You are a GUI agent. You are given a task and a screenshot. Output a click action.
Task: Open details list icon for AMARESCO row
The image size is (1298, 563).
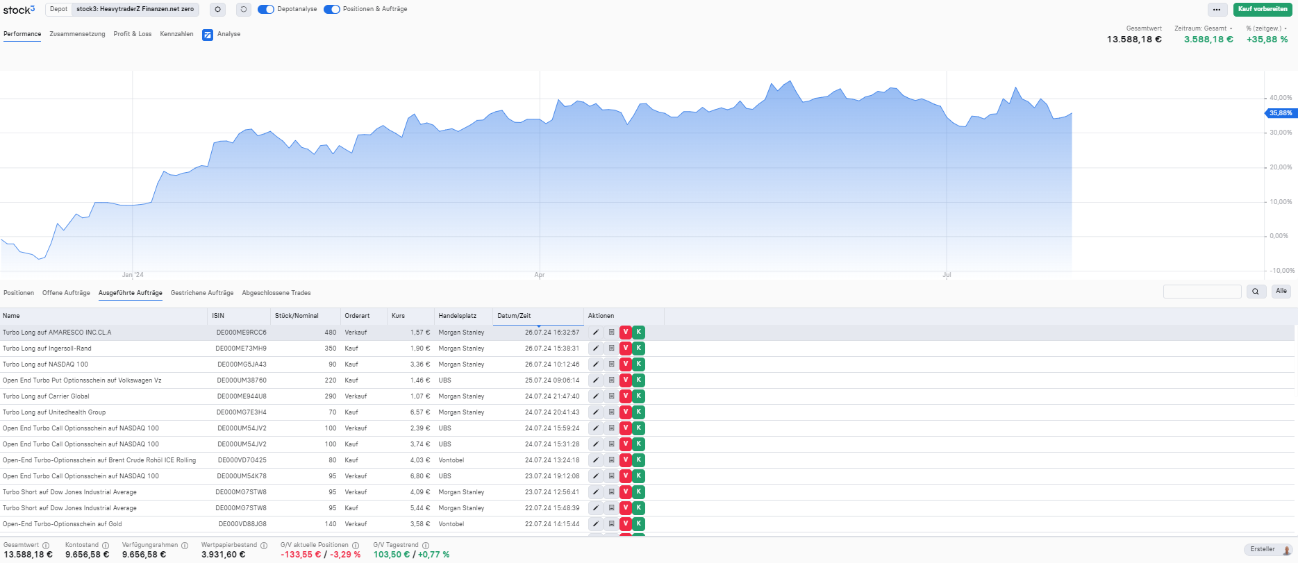[x=611, y=333]
